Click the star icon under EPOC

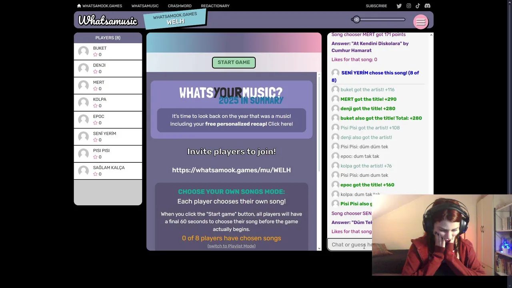[95, 123]
